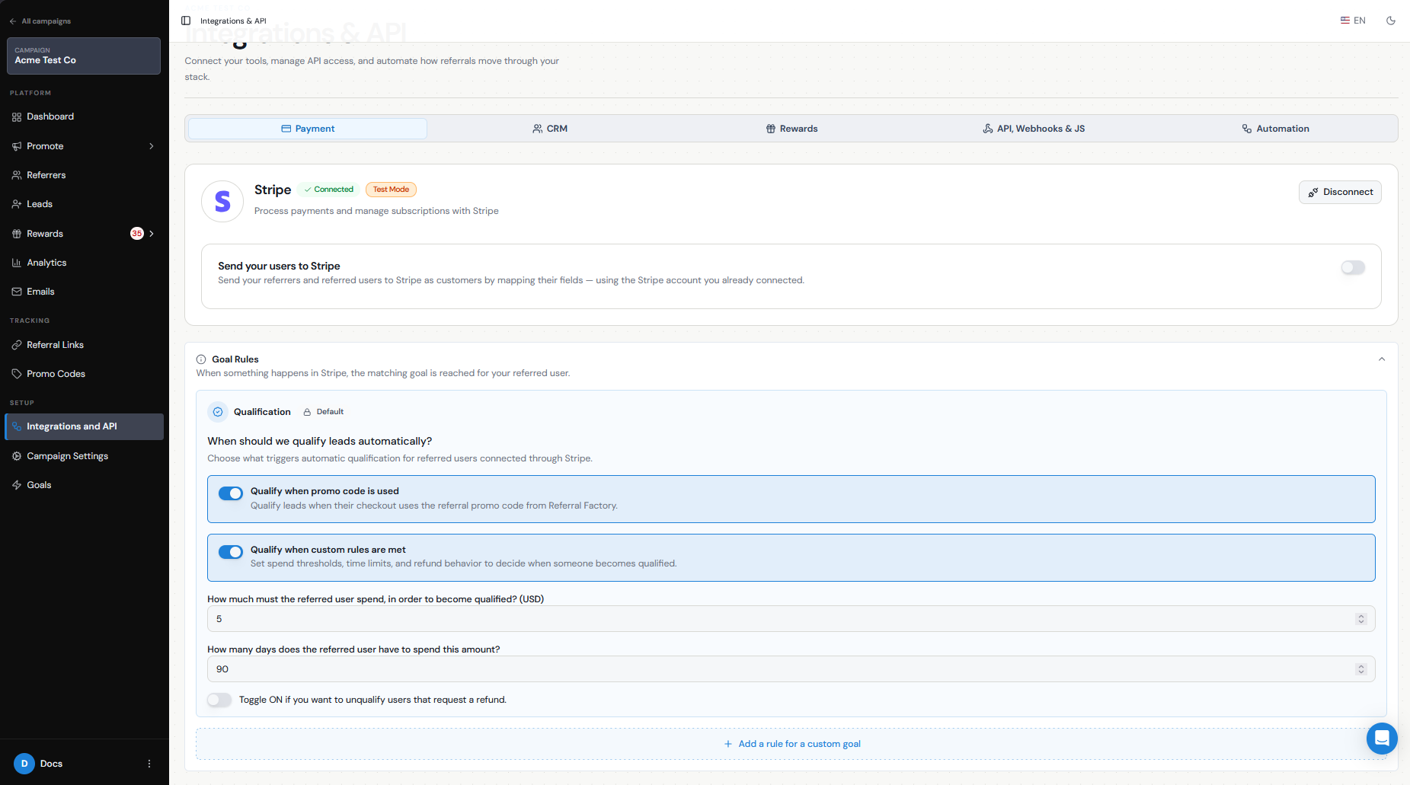Viewport: 1410px width, 785px height.
Task: Click the Rewards 35 notification badge
Action: click(137, 234)
